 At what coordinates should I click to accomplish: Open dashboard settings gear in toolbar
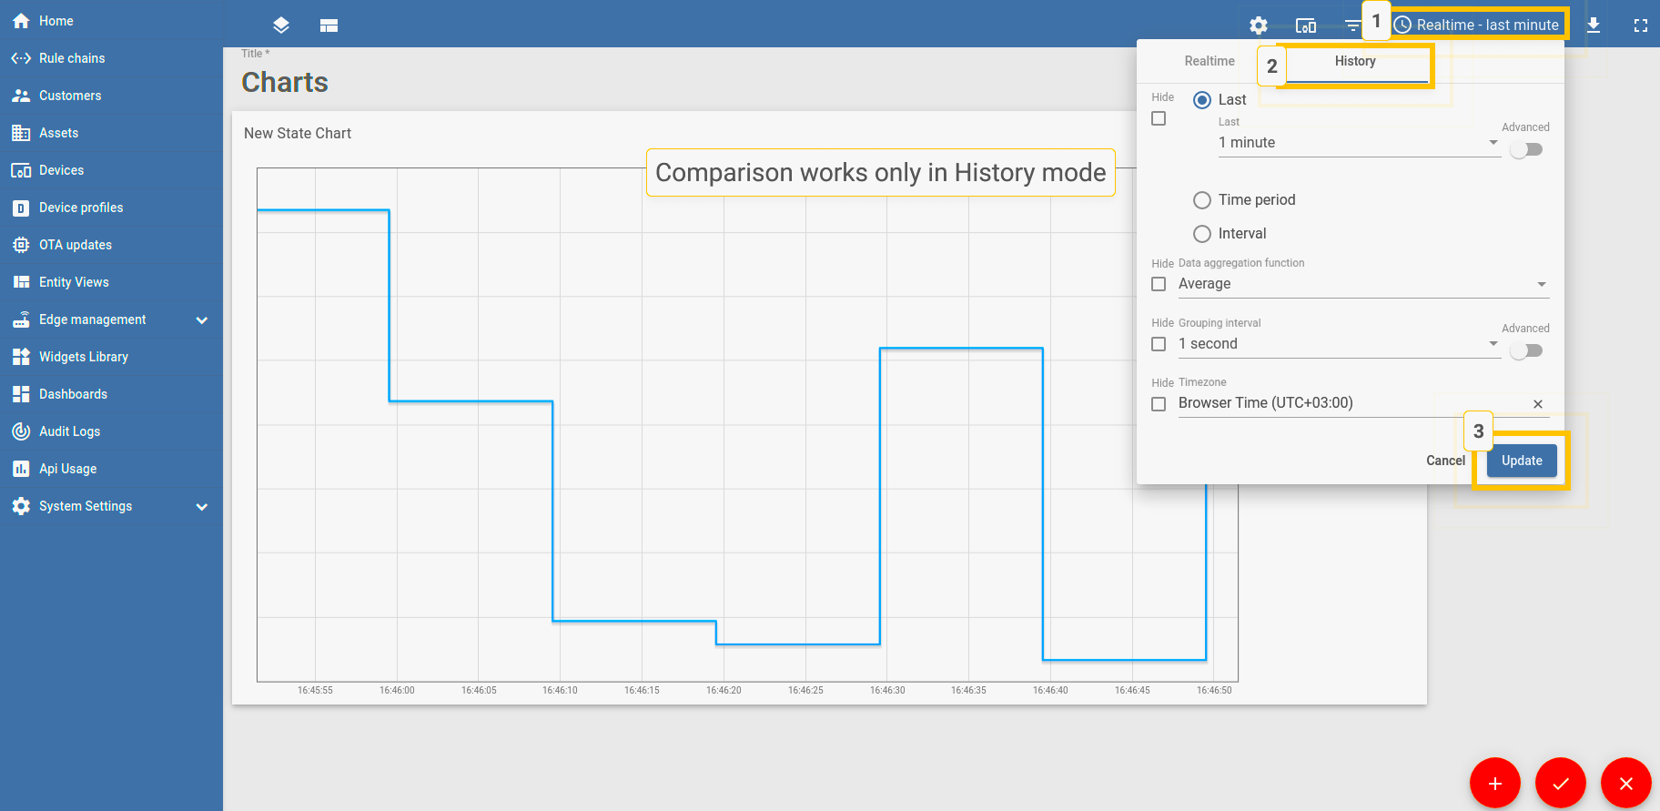click(x=1259, y=25)
